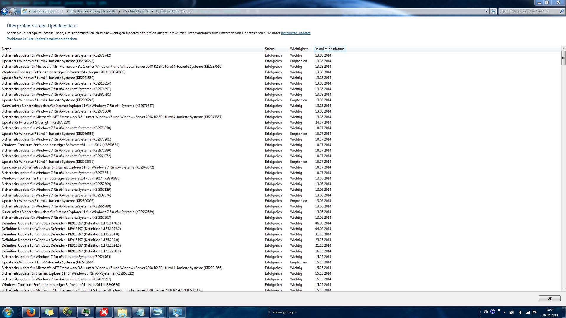Expand chevron right of Systemsteuerung breadcrumb
Image resolution: width=566 pixels, height=318 pixels.
click(63, 11)
